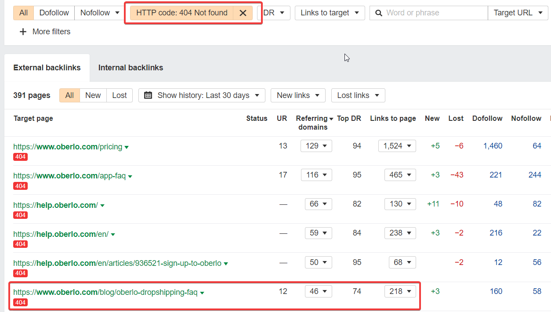Click the −43 lost links value
This screenshot has height=312, width=551.
(x=457, y=175)
